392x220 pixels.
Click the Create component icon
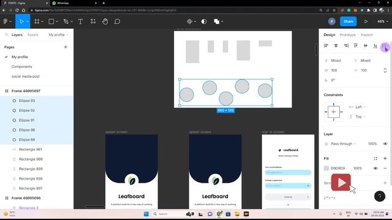[x=189, y=21]
